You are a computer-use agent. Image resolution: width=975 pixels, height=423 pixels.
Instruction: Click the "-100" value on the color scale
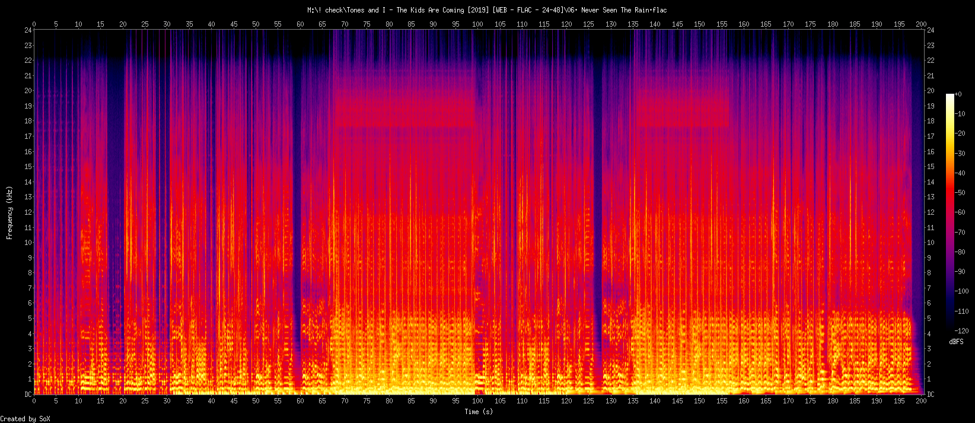963,291
